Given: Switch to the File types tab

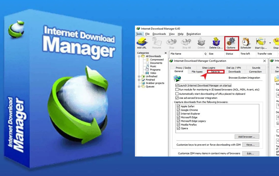Looking at the screenshot, I should 197,71.
